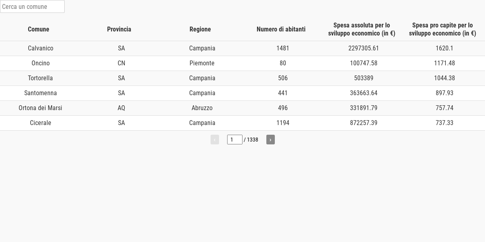Click the per-capita value 897.93
Image resolution: width=485 pixels, height=242 pixels.
point(445,93)
